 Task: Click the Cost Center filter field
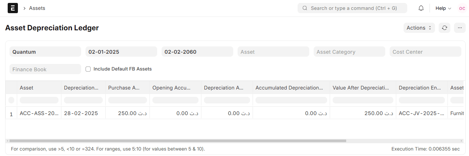click(425, 52)
